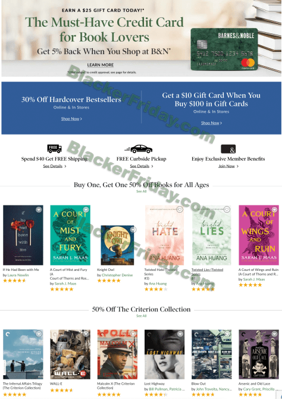The width and height of the screenshot is (282, 399).
Task: Click Shop Now under $10 Gift Card offer
Action: pyautogui.click(x=211, y=123)
